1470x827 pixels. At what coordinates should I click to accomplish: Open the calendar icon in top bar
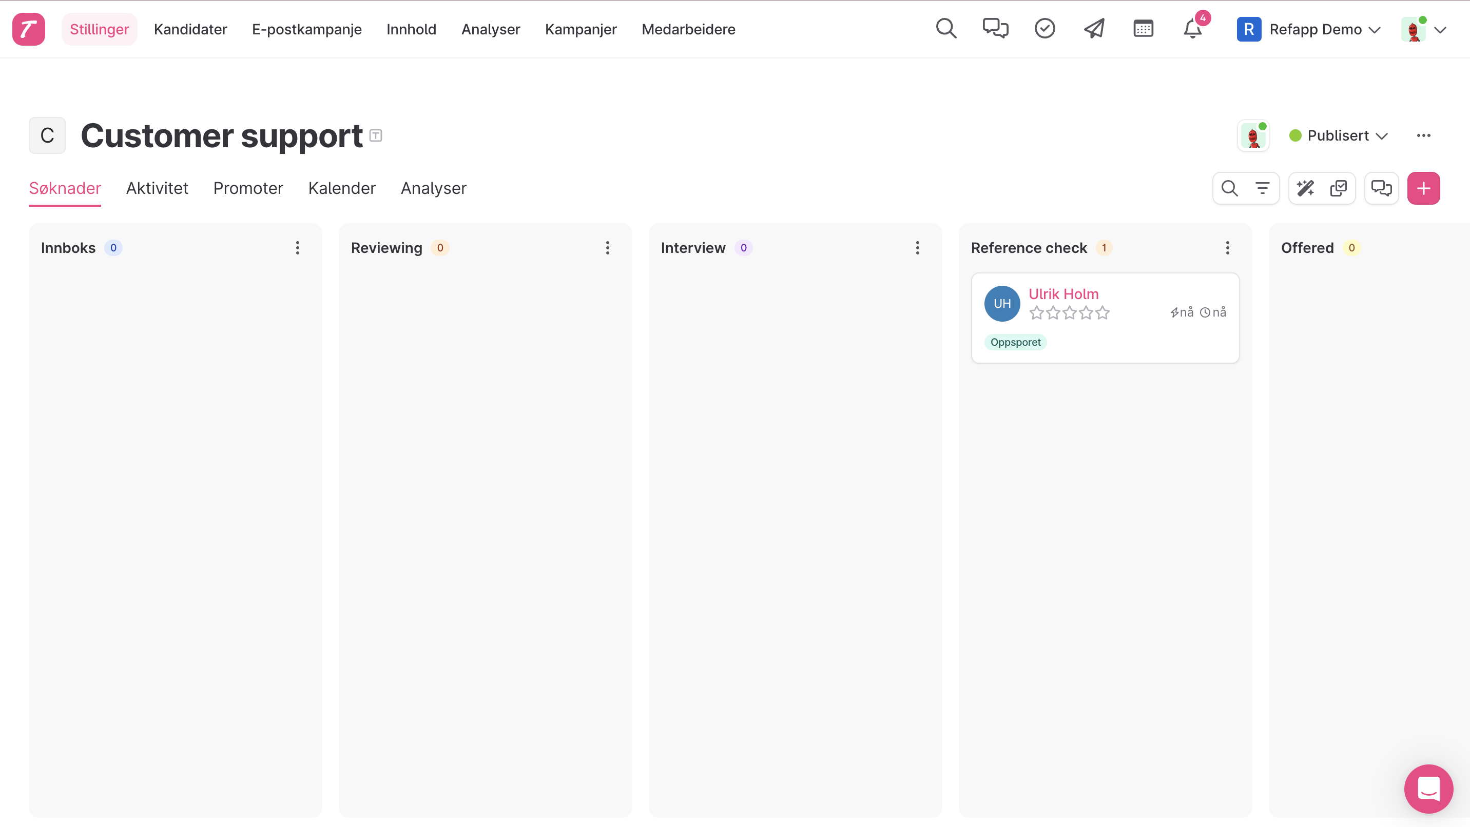pos(1143,29)
